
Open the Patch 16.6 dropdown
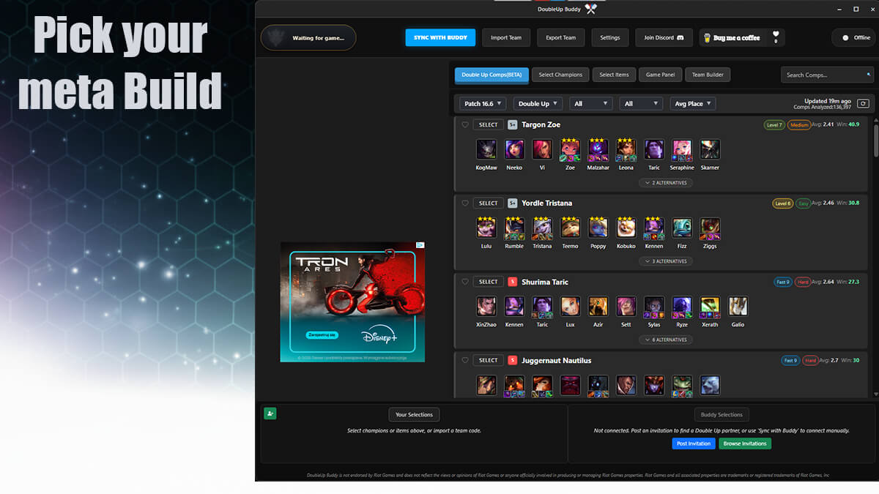[x=484, y=104]
